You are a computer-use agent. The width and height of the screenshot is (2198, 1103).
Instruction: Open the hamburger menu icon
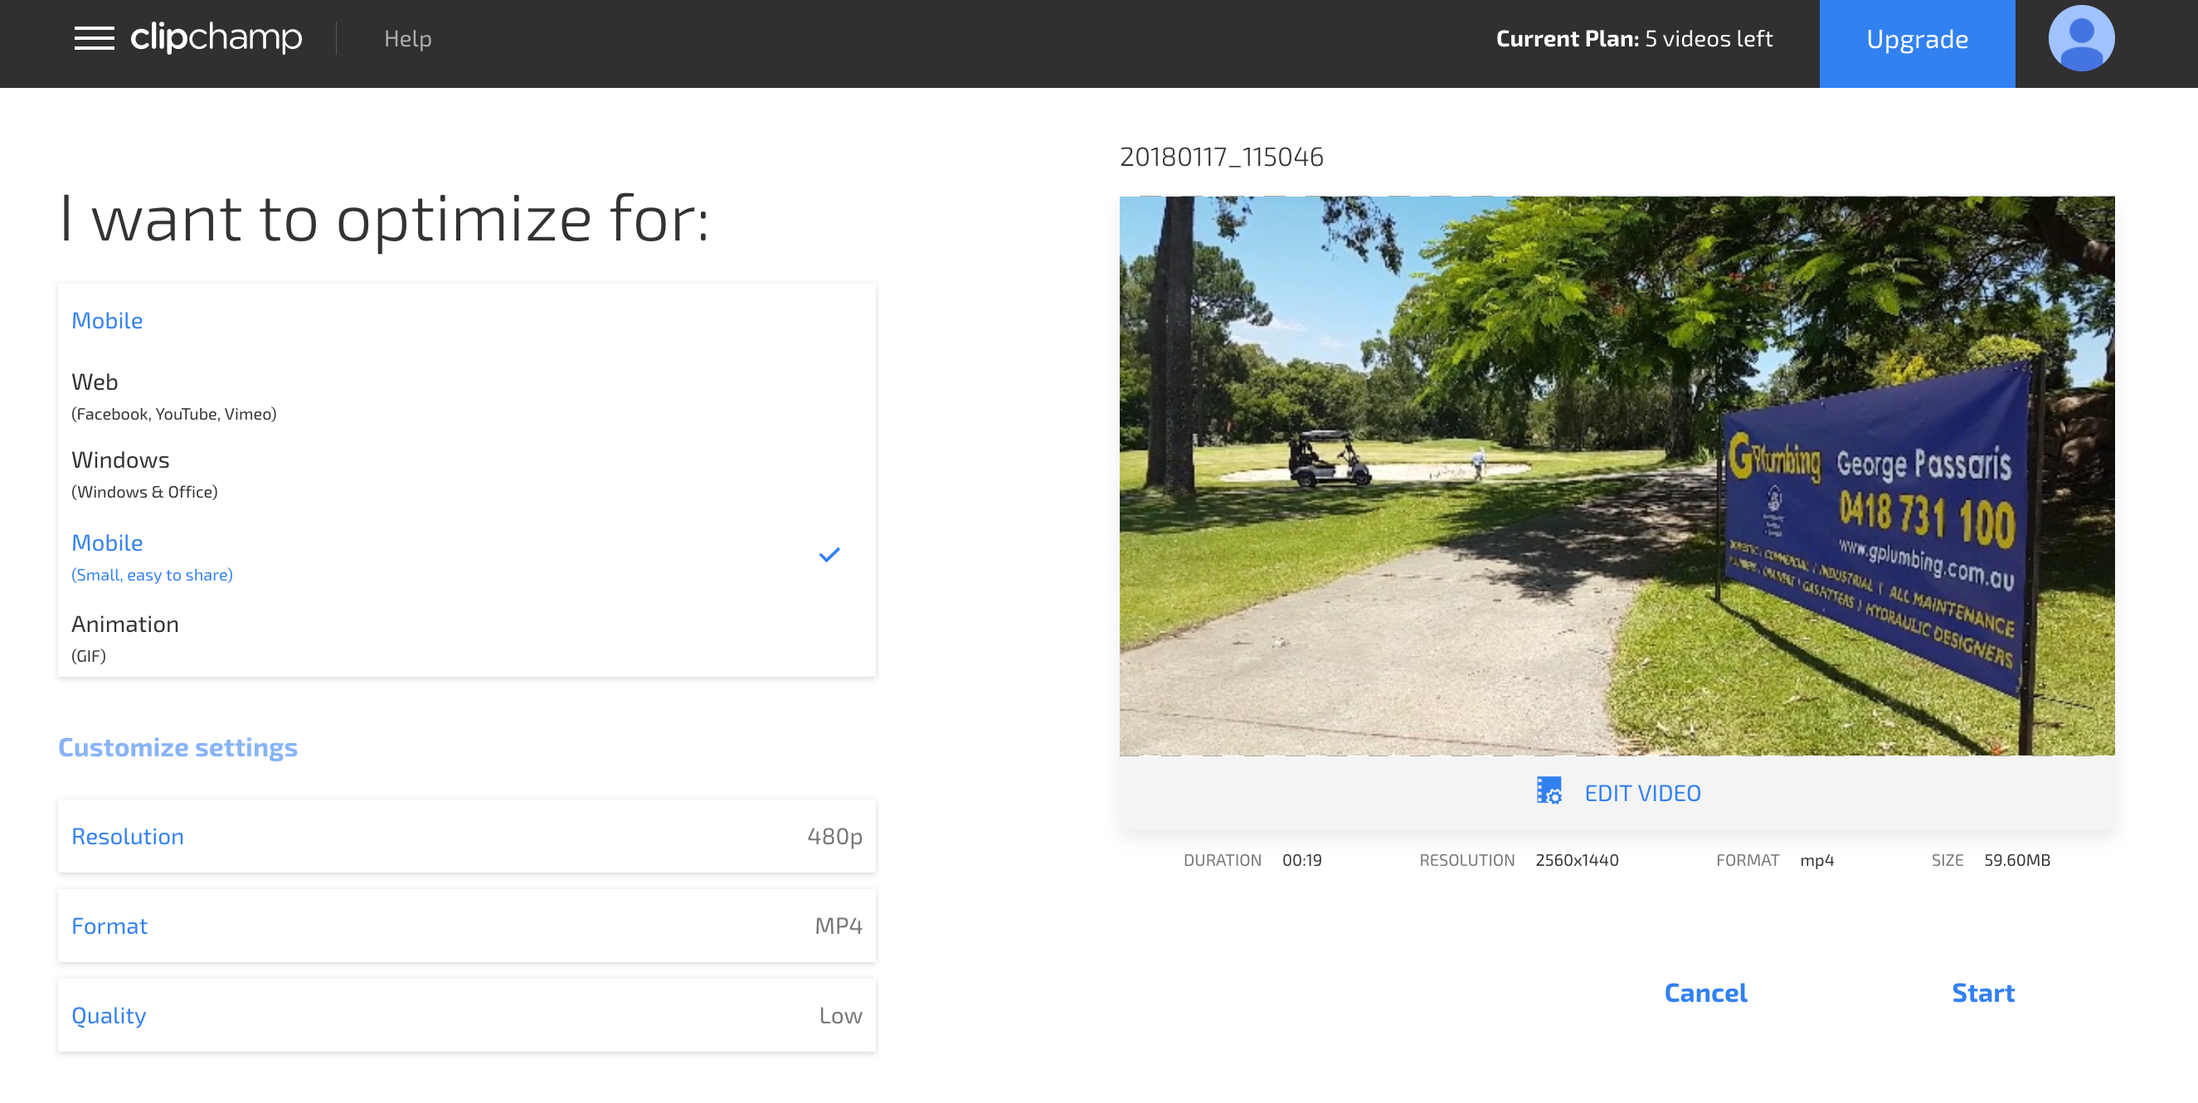coord(94,38)
